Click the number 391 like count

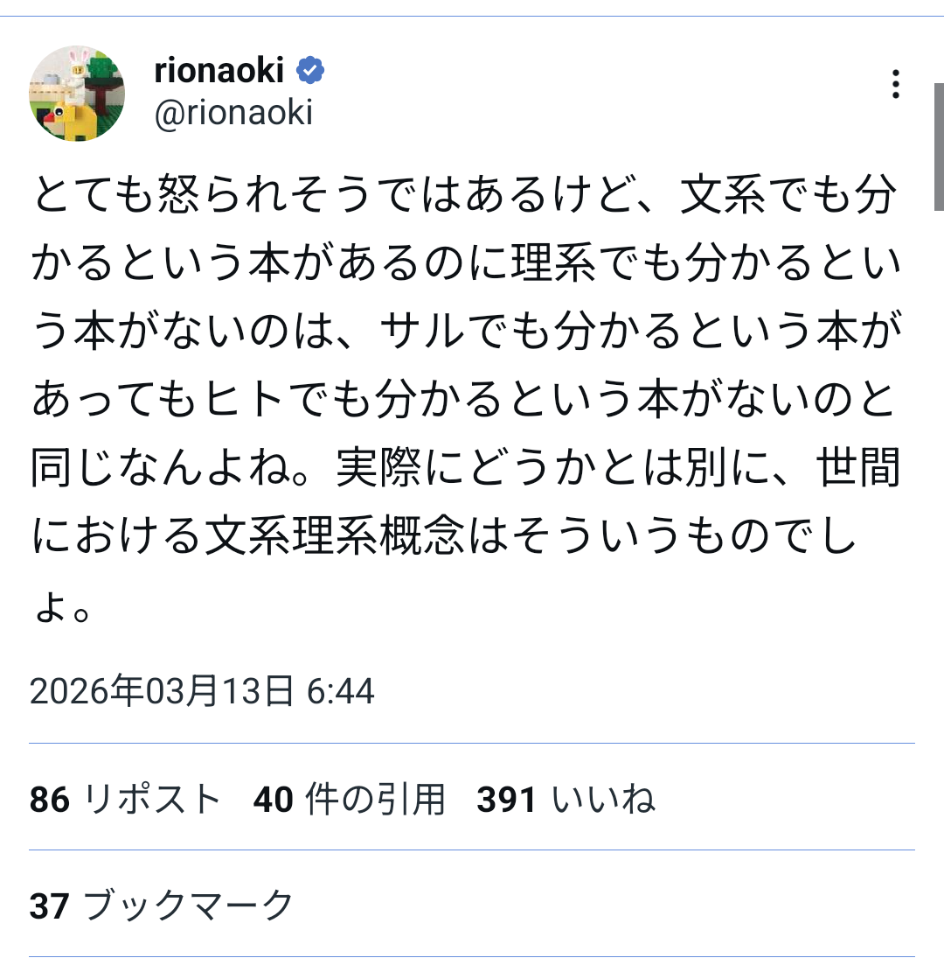pyautogui.click(x=506, y=800)
